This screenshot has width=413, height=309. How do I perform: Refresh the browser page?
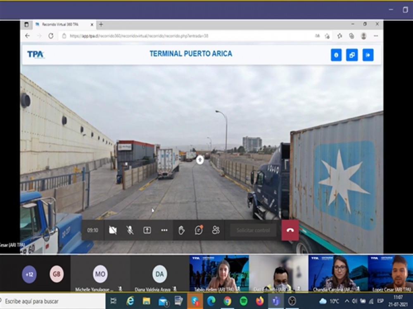tap(51, 36)
